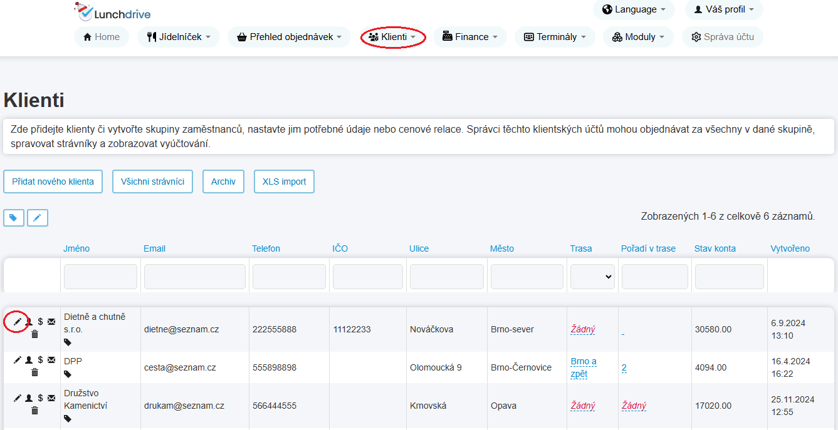Open the Trasa filter dropdown
The height and width of the screenshot is (430, 838).
592,277
